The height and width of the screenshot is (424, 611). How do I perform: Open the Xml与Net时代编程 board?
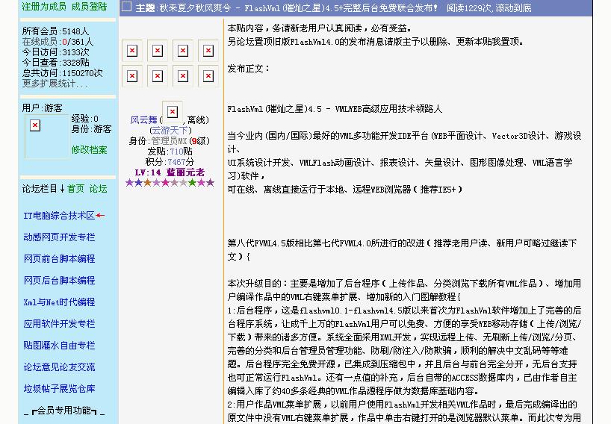59,302
